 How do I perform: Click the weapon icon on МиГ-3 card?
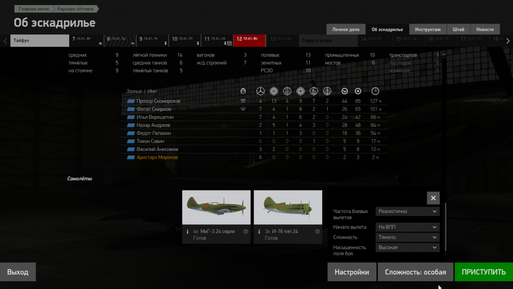[187, 232]
